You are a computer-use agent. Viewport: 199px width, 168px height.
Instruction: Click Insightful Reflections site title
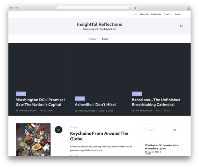(x=99, y=24)
